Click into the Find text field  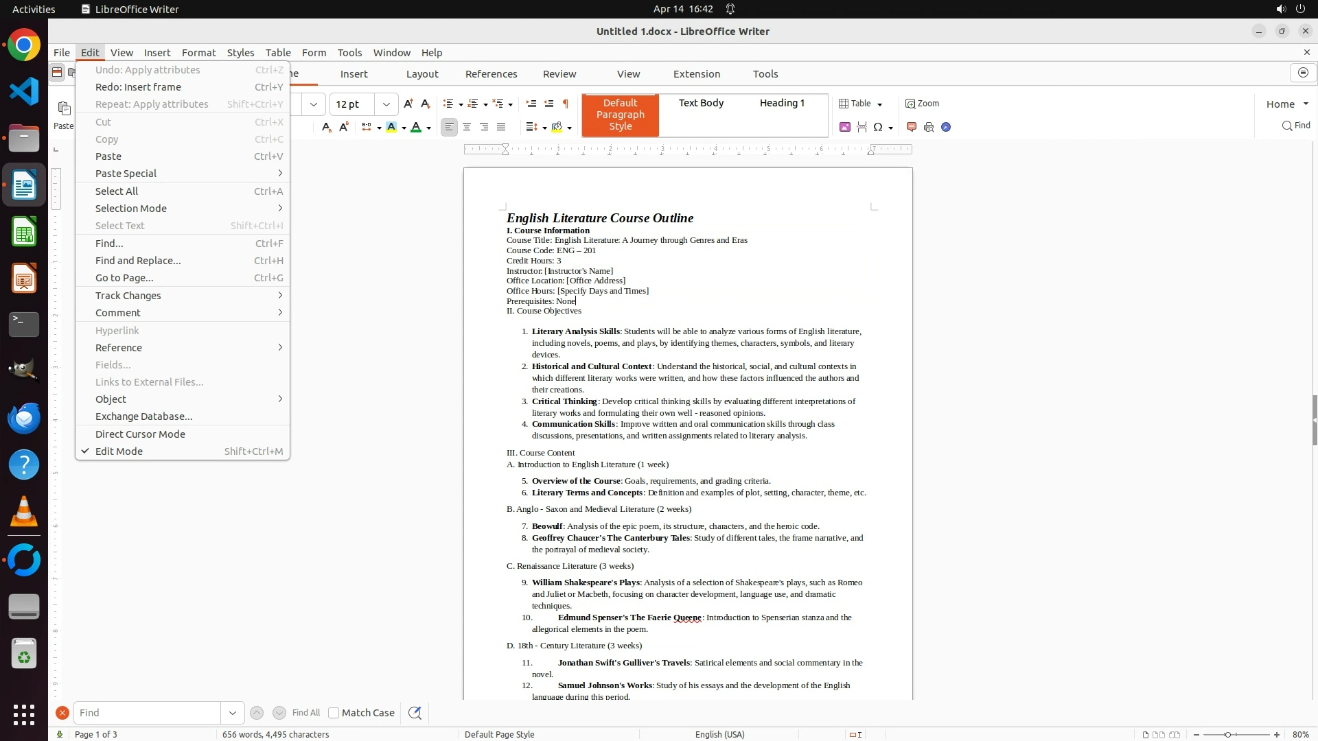147,713
